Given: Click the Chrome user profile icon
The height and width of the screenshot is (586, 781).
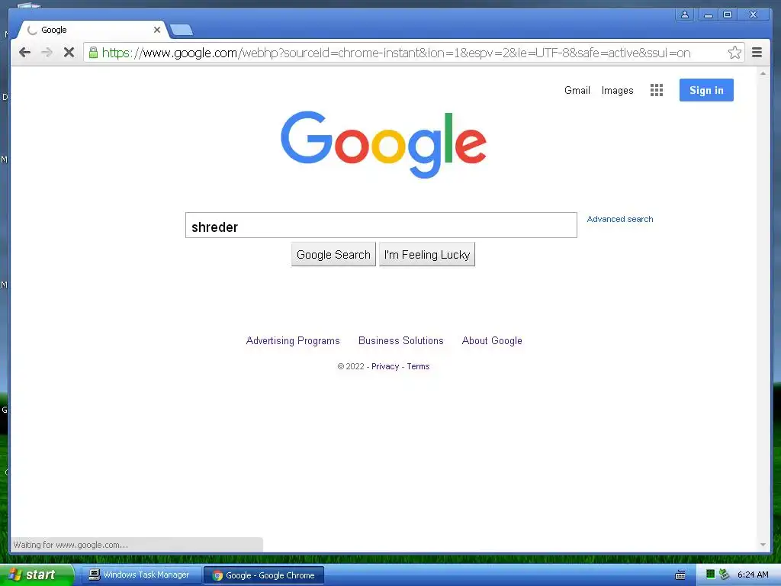Looking at the screenshot, I should (685, 15).
